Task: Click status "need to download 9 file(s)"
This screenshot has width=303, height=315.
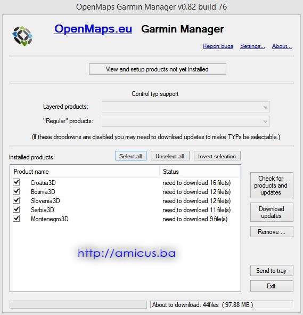Action: [195, 219]
